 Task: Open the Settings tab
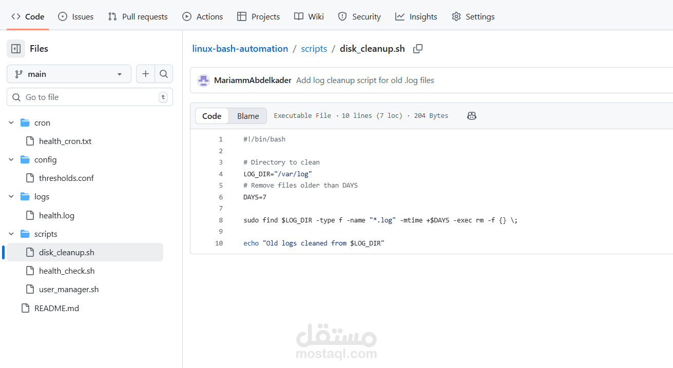473,16
